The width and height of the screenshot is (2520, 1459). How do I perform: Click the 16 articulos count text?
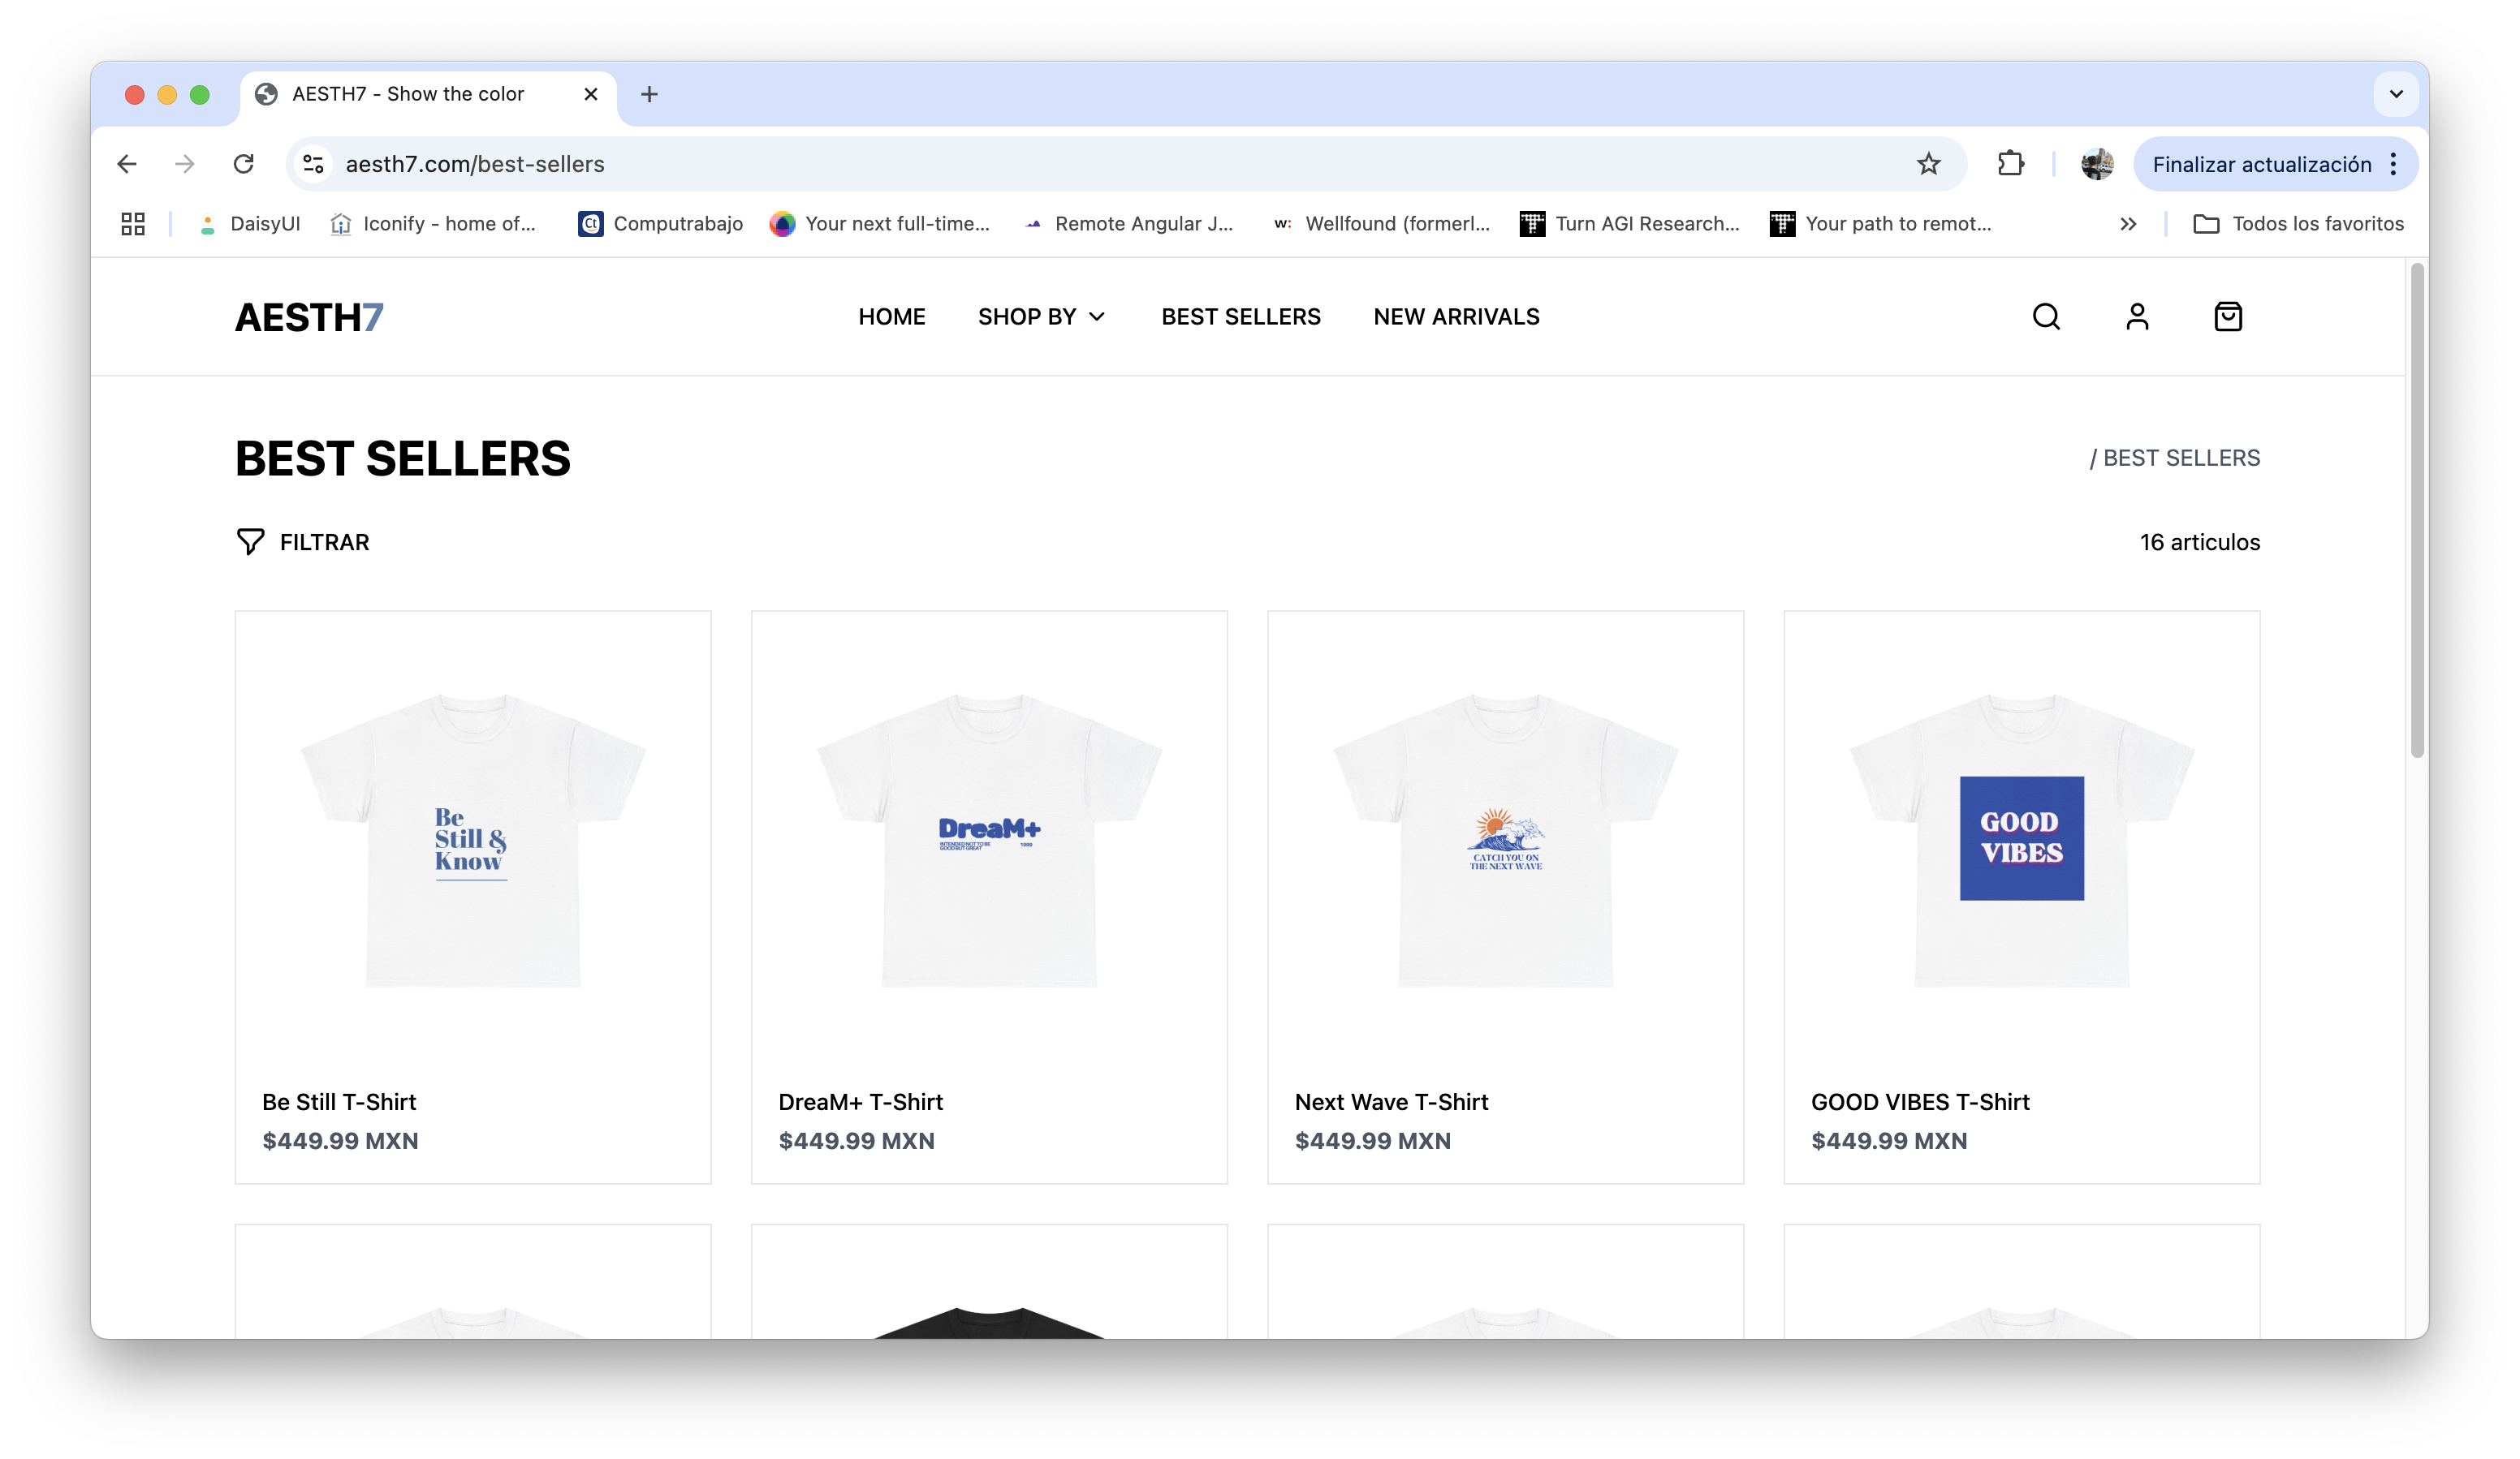[2199, 541]
